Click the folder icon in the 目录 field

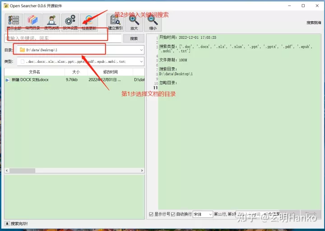[22, 50]
